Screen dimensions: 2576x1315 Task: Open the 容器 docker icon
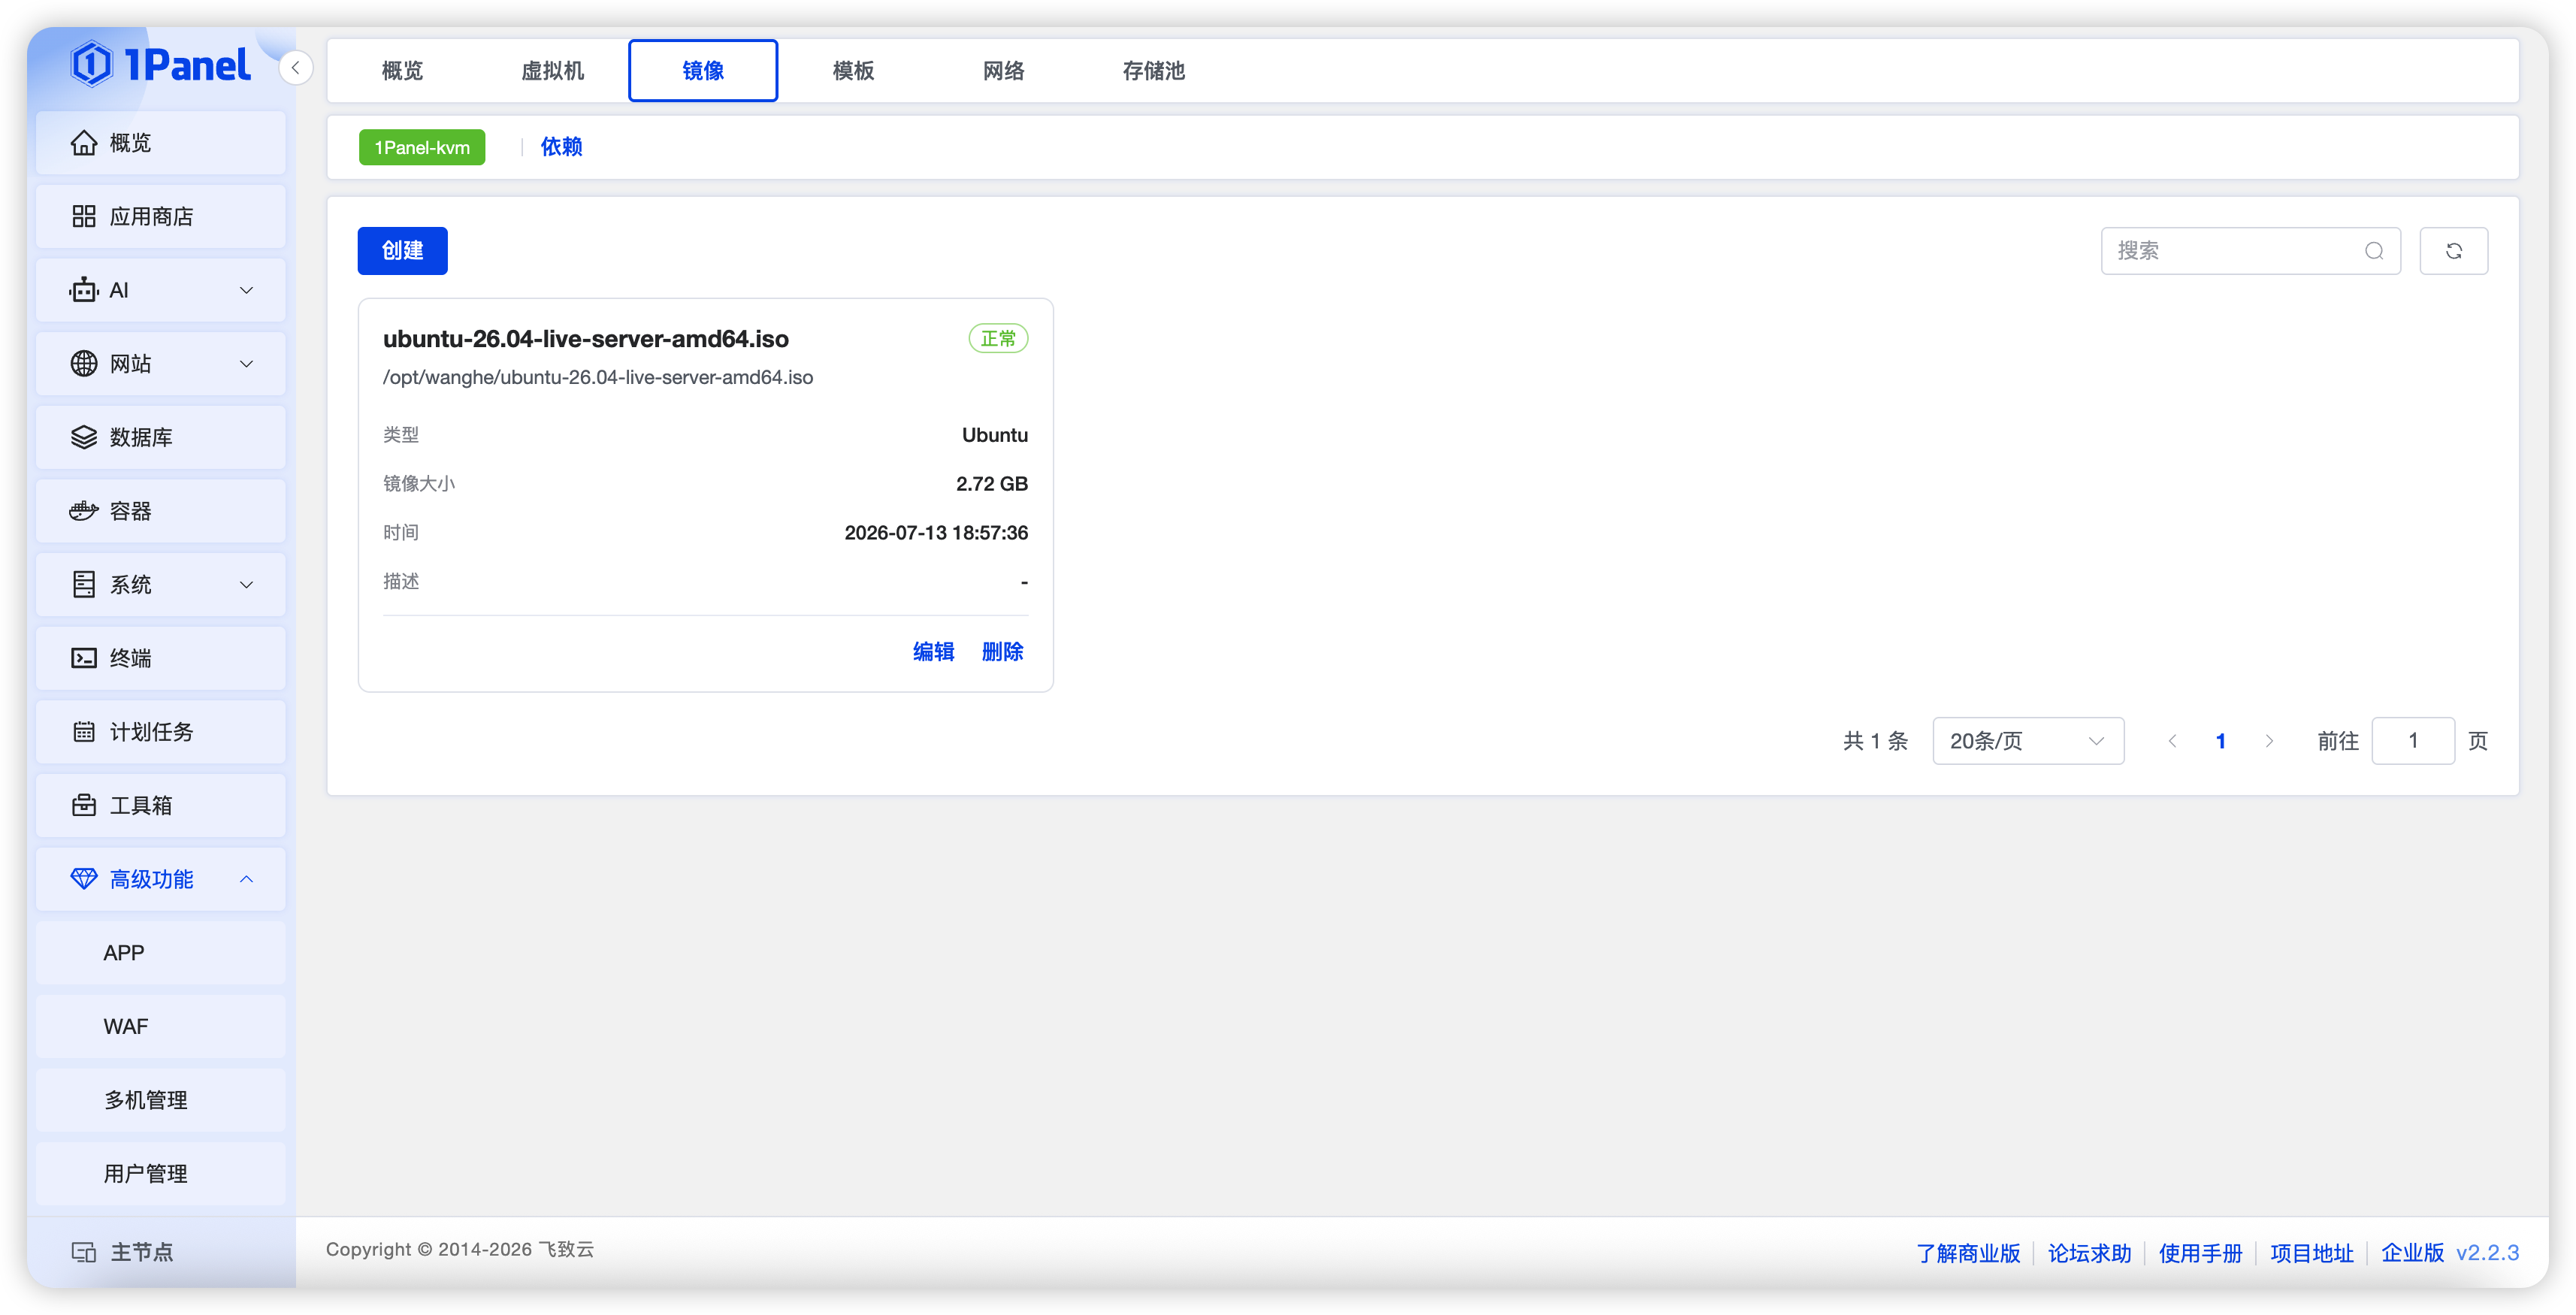(84, 511)
